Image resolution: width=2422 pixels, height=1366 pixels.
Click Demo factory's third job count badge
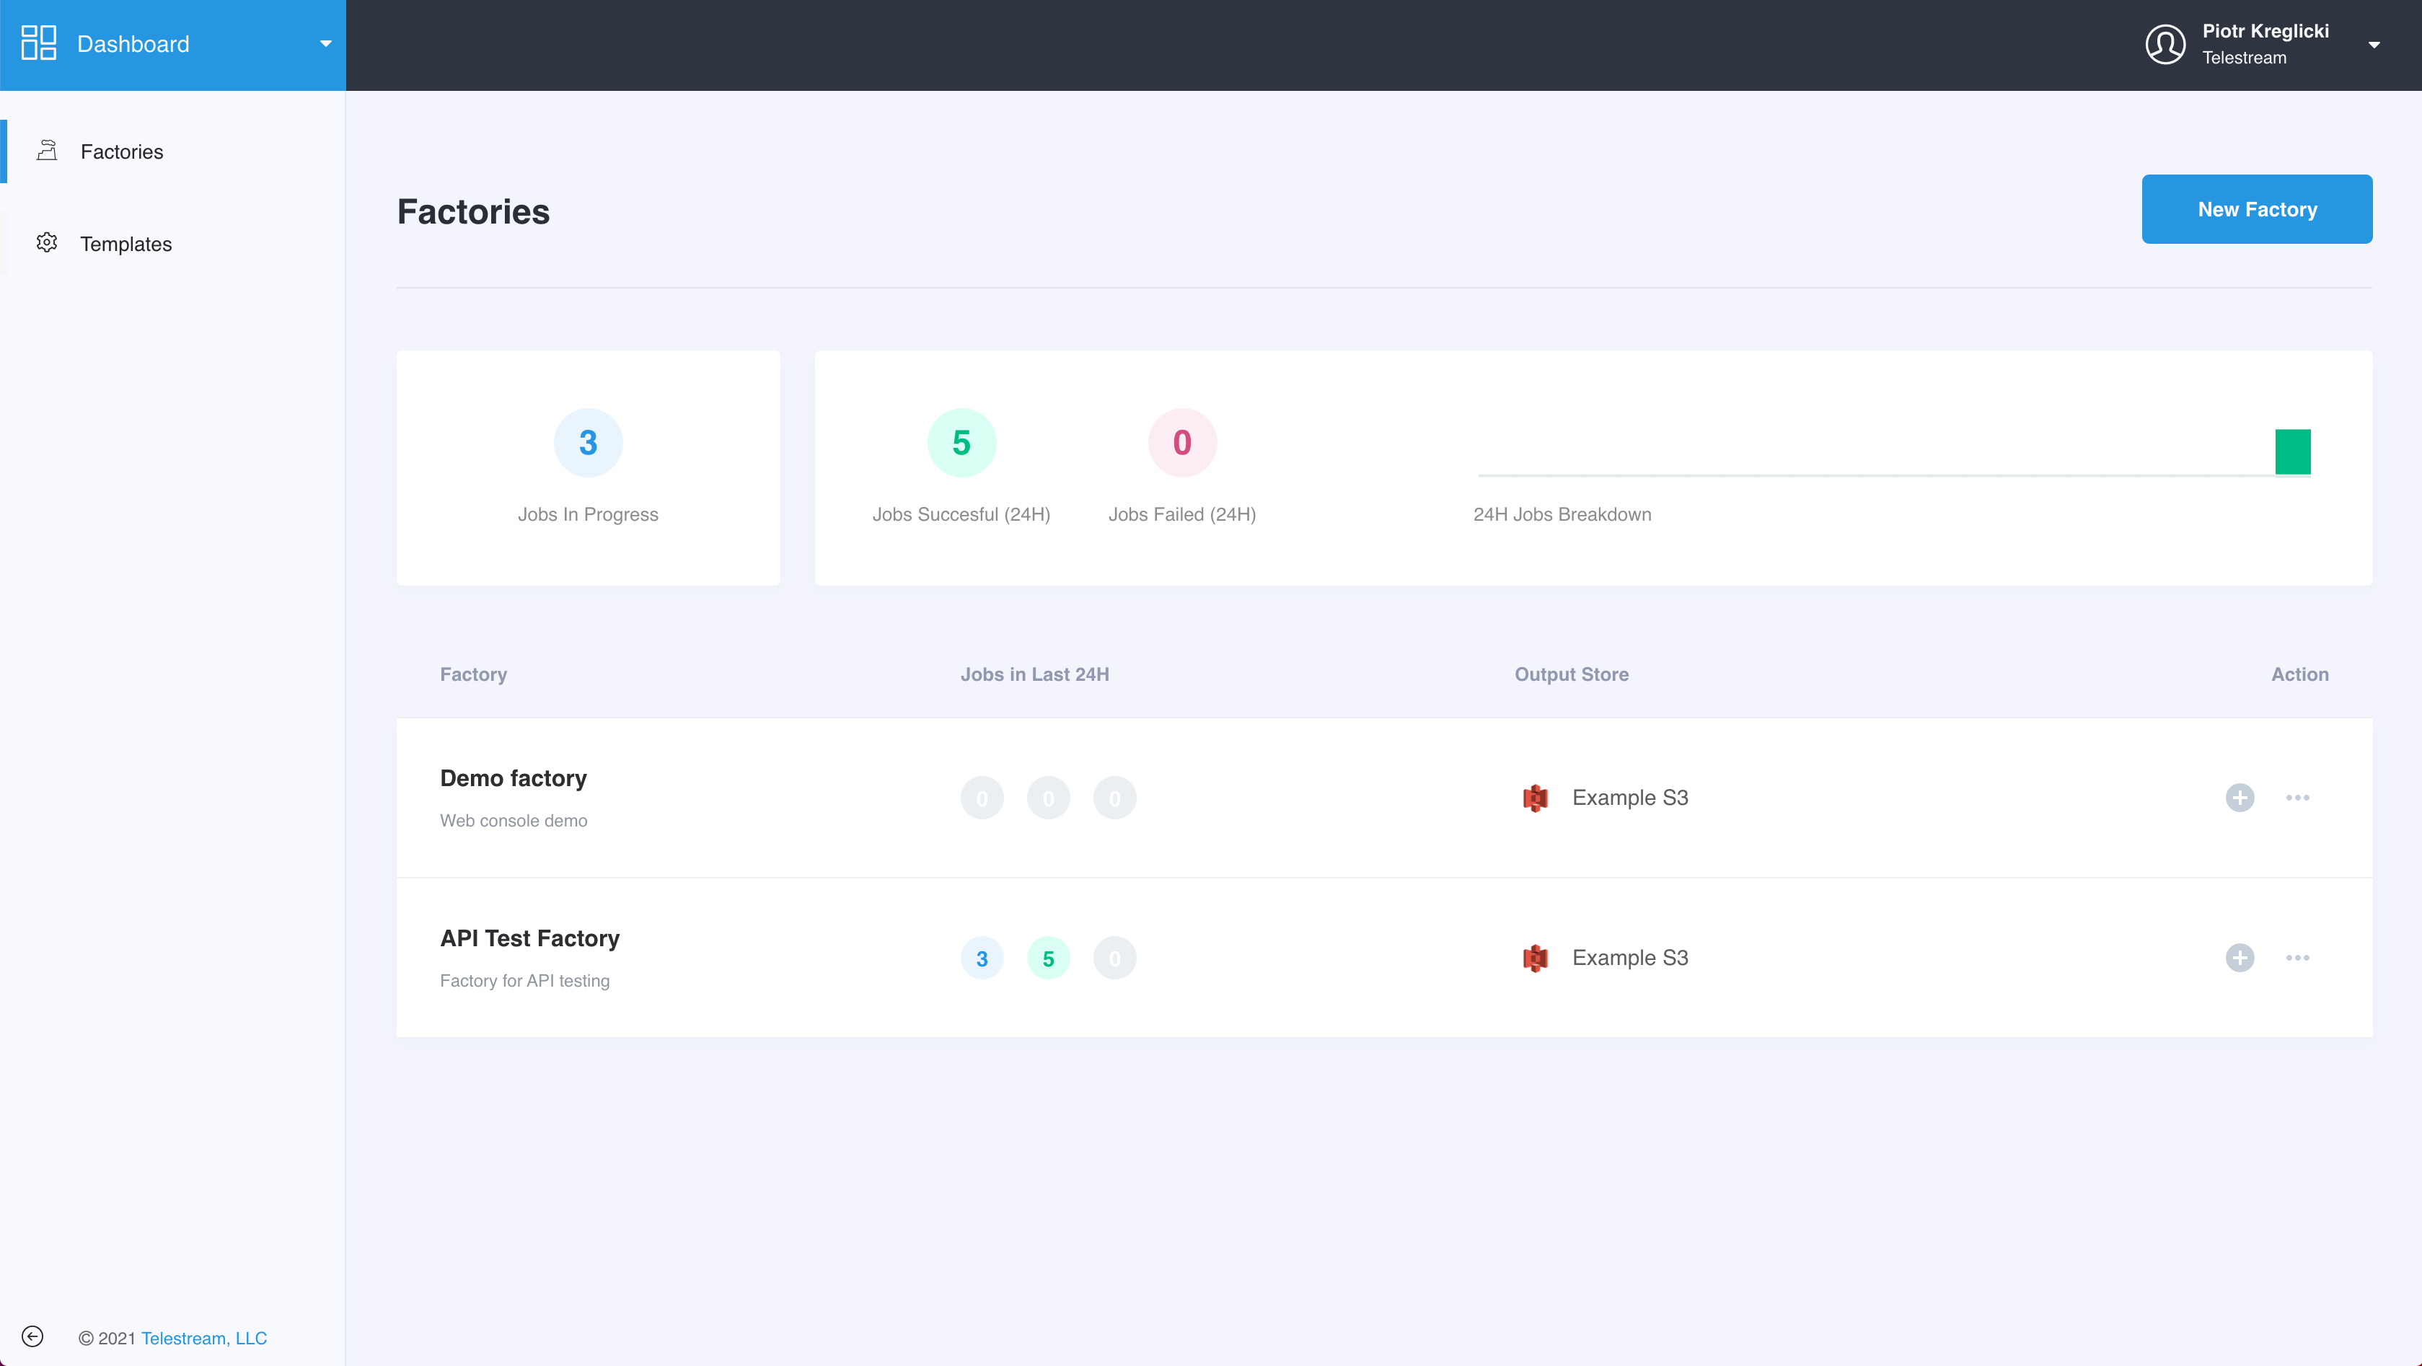pos(1114,798)
